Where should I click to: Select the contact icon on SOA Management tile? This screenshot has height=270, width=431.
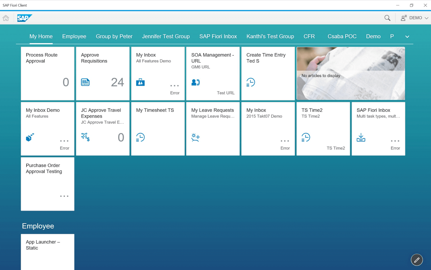click(x=195, y=82)
